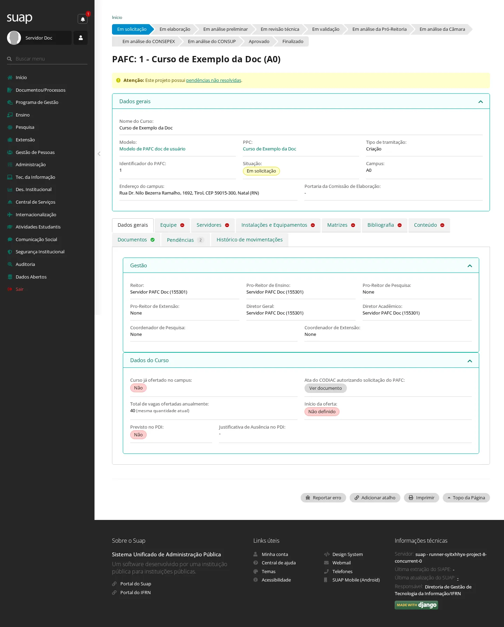Viewport: 504px width, 627px height.
Task: Open the notifications bell icon
Action: click(x=83, y=19)
